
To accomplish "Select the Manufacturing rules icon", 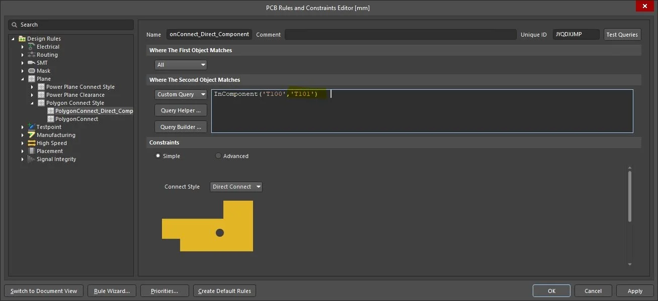I will (31, 134).
